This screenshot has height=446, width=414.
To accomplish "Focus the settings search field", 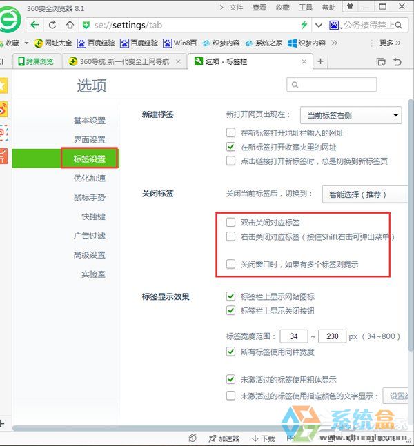I will click(x=332, y=85).
